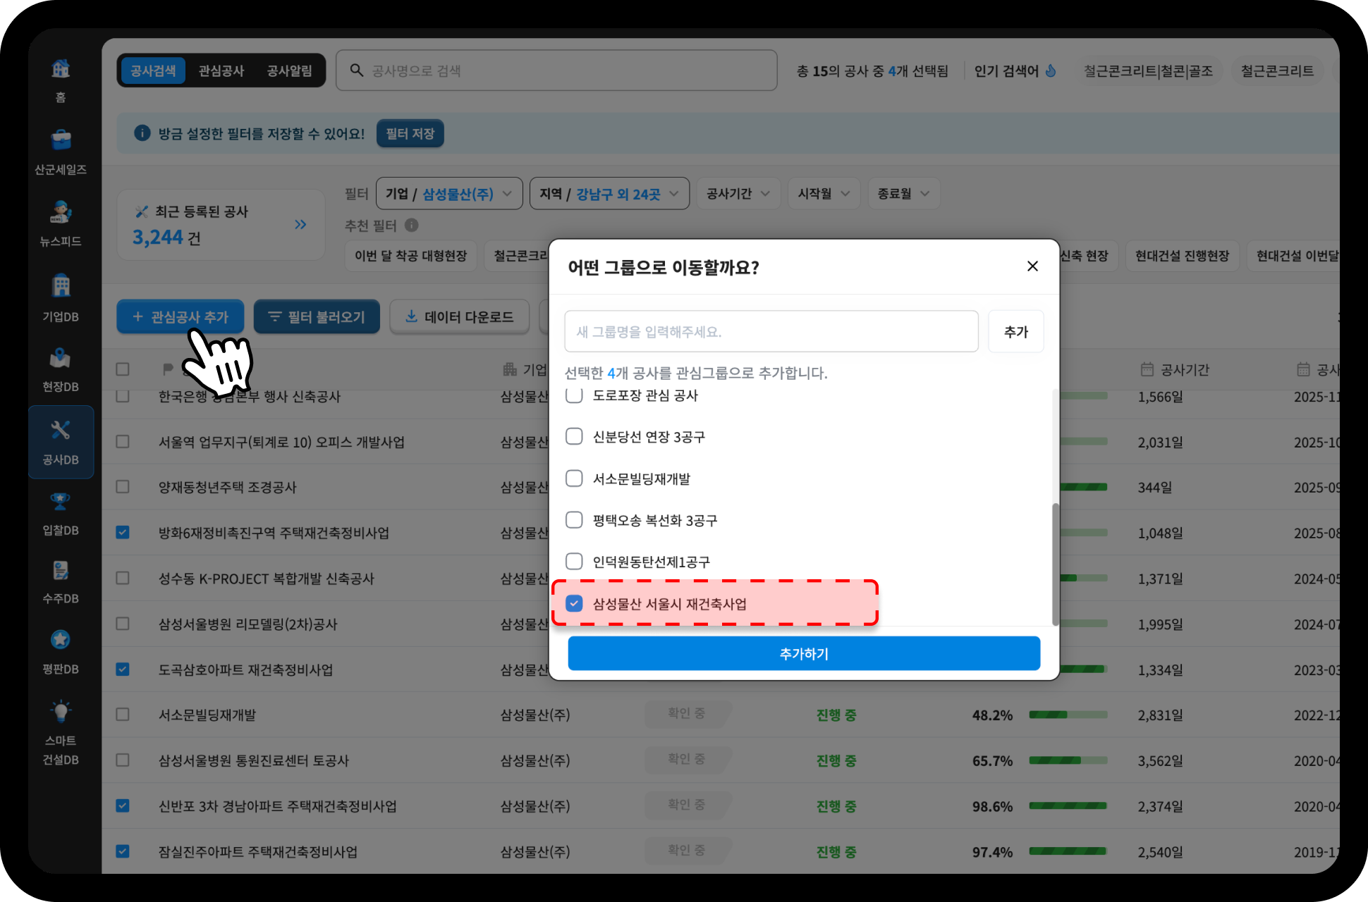This screenshot has width=1368, height=902.
Task: Switch to the 공사알림 tab
Action: [x=289, y=70]
